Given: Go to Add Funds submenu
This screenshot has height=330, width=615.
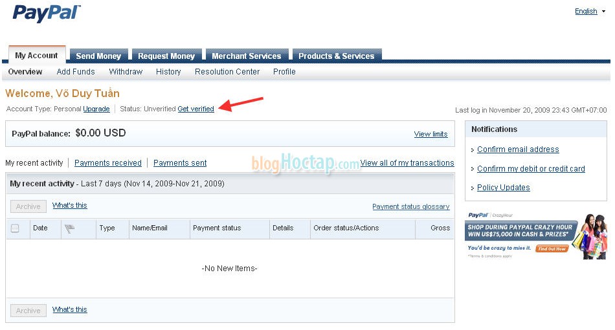Looking at the screenshot, I should 76,72.
